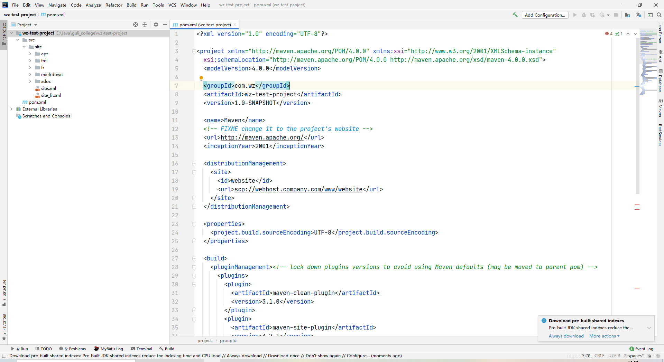Click the red errors indicator showing 4
This screenshot has width=664, height=362.
coord(609,34)
